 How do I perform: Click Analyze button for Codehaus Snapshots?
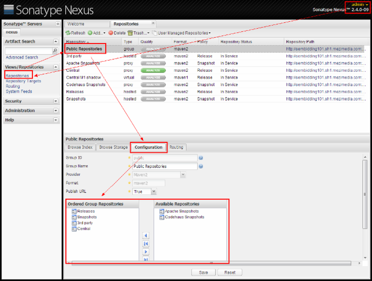(153, 84)
